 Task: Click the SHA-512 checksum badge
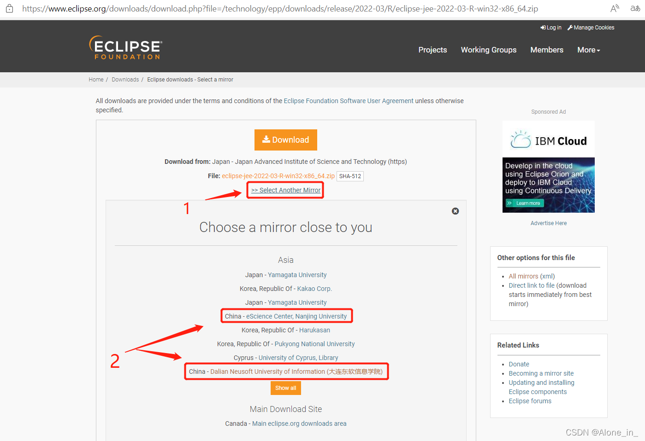pos(350,176)
